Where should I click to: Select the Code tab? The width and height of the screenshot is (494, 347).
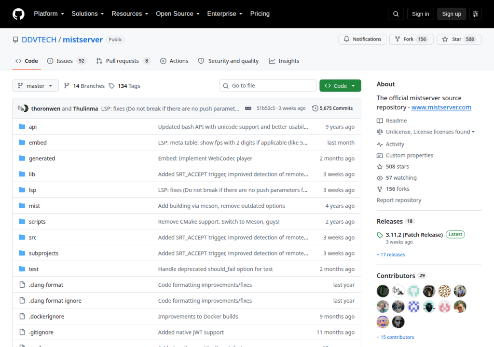[27, 61]
